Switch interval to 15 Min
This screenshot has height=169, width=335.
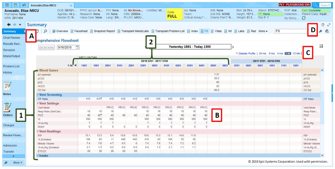pos(297,54)
